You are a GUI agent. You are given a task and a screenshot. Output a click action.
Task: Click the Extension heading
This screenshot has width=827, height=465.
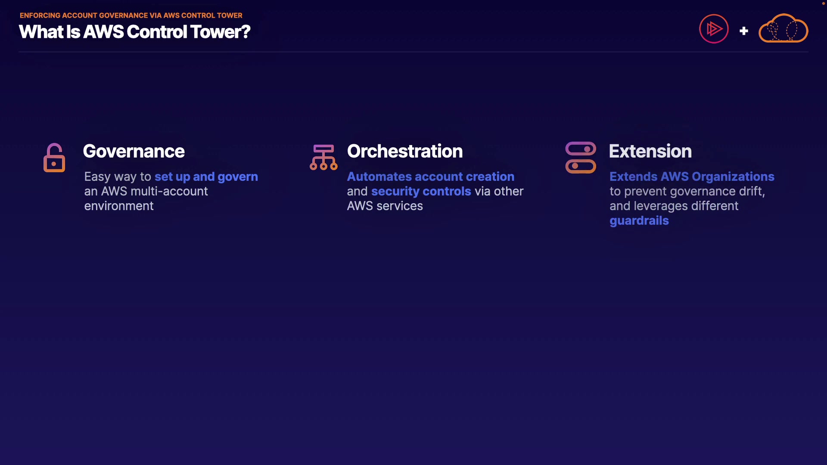tap(650, 152)
